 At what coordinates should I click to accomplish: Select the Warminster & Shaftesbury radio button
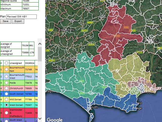click(6, 113)
